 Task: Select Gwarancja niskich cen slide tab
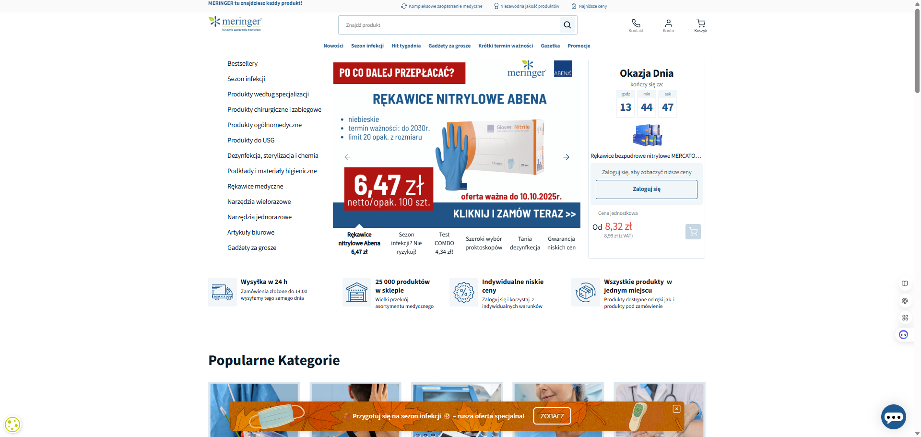[561, 243]
